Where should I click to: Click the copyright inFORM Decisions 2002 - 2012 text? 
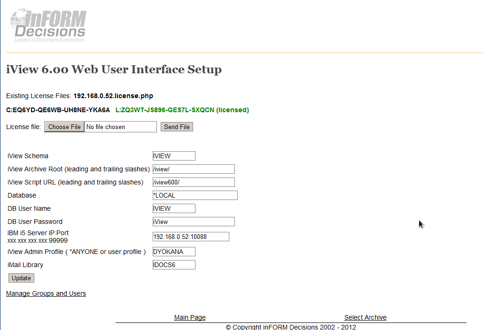[291, 327]
